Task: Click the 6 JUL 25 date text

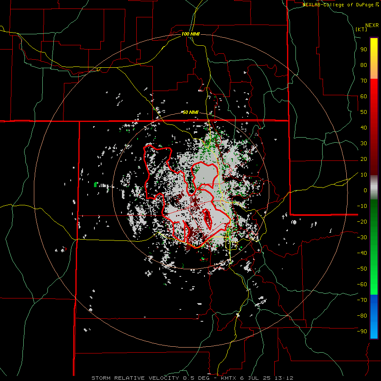Action: click(x=256, y=378)
